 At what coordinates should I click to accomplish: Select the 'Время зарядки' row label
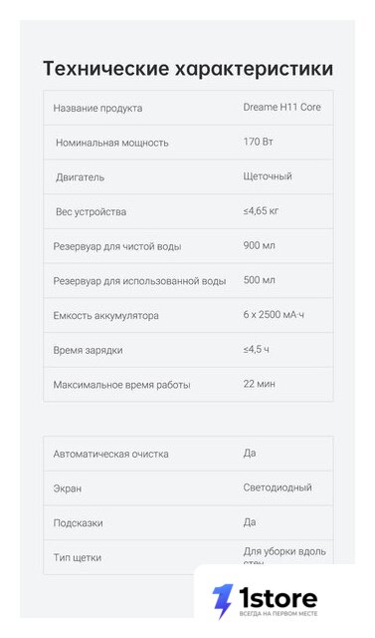point(89,350)
